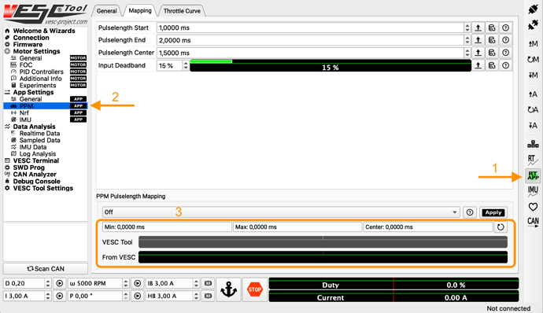The width and height of the screenshot is (543, 313).
Task: Toggle CAN forwarding icon in right toolbar
Action: tap(533, 222)
